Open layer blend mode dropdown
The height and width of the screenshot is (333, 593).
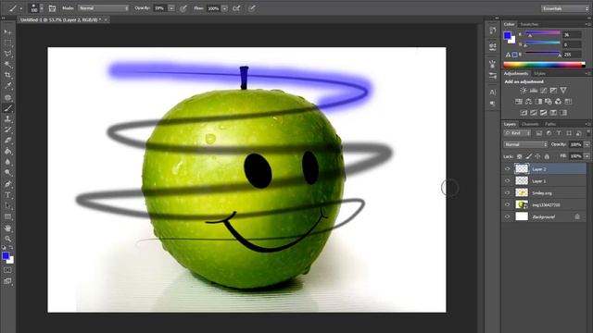[525, 144]
